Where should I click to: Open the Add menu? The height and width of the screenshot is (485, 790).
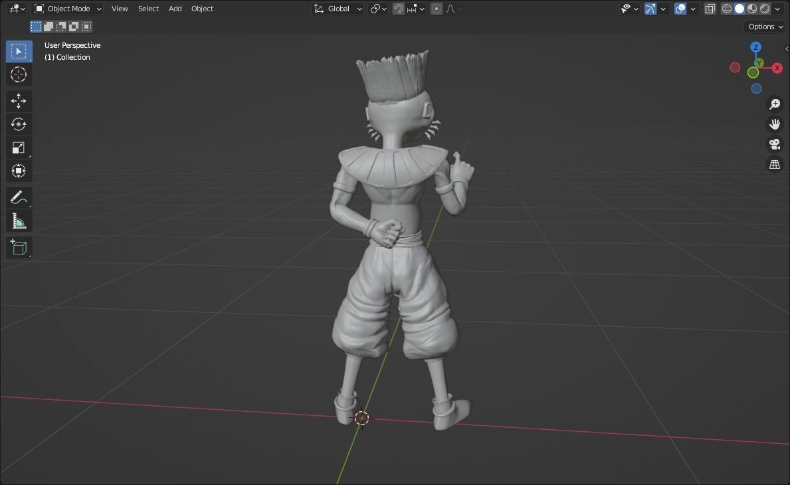tap(175, 9)
